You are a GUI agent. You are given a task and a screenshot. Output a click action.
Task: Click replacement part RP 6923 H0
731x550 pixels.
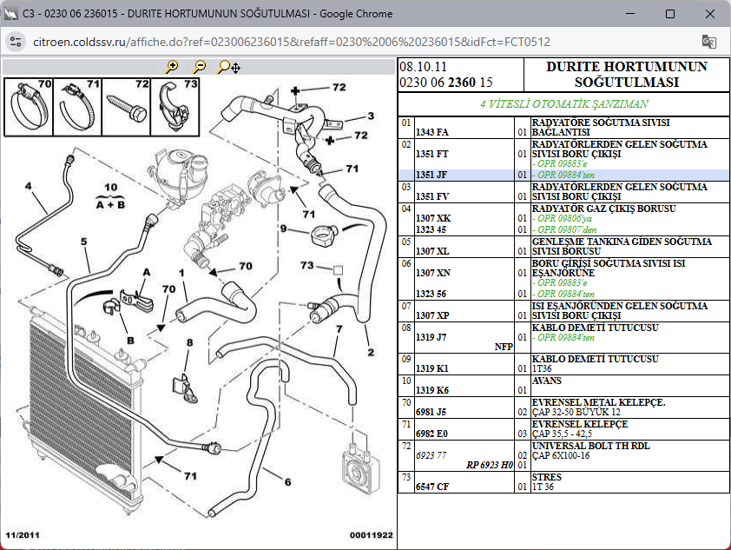coord(490,465)
